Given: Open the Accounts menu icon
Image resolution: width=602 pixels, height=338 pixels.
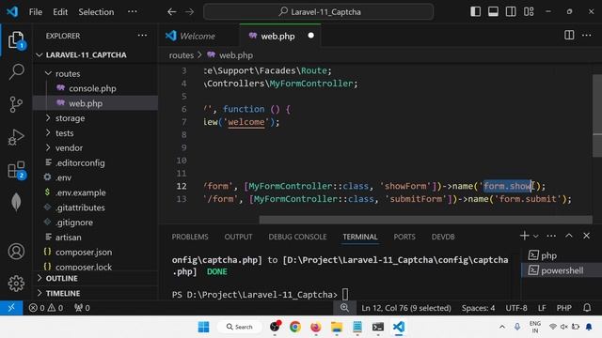Looking at the screenshot, I should 16,252.
